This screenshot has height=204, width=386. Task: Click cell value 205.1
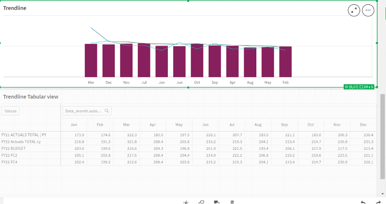point(79,155)
